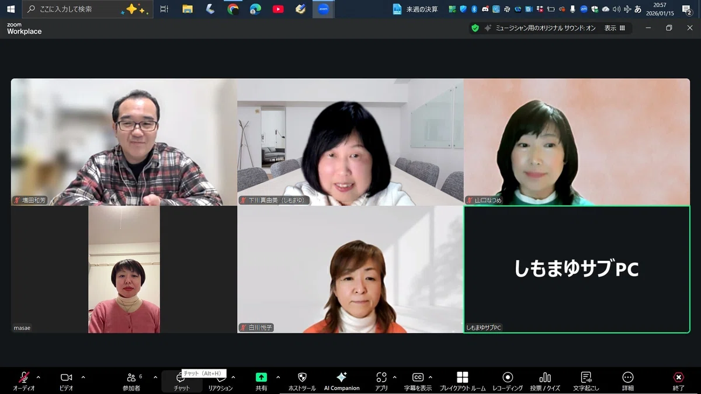Expand the arrow beside リアクション
This screenshot has width=701, height=394.
click(234, 377)
